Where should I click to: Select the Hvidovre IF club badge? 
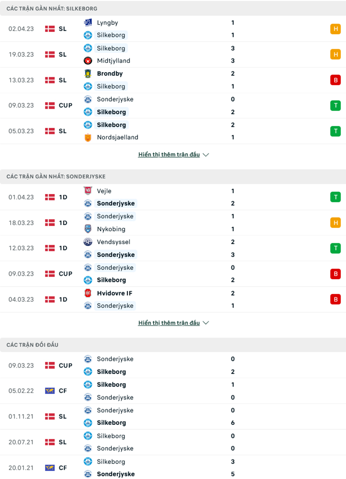(x=87, y=293)
